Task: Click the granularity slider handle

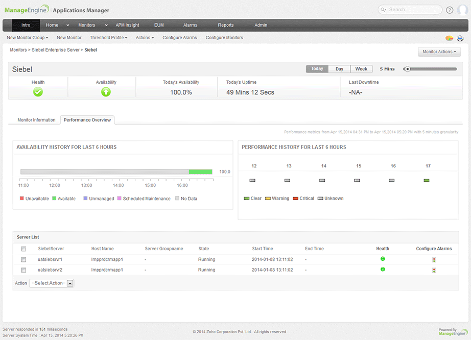Action: [407, 69]
